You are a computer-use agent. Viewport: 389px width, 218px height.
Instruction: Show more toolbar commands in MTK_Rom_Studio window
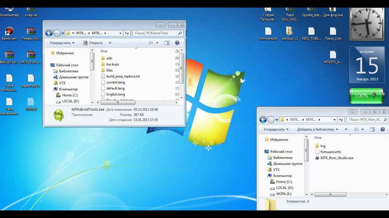pyautogui.click(x=346, y=129)
